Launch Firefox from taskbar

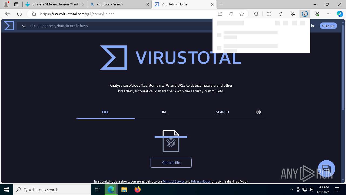(137, 190)
